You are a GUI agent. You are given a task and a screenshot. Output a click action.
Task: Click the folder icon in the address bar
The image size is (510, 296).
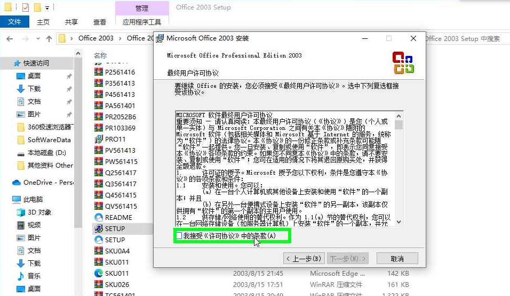pyautogui.click(x=62, y=39)
